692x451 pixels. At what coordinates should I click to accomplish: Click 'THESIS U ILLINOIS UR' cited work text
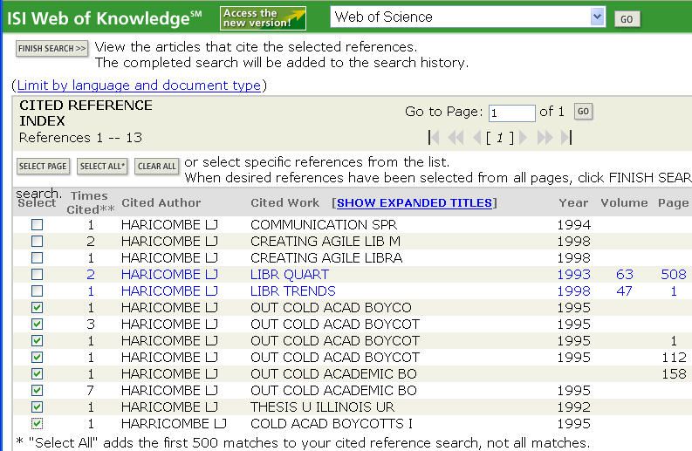pyautogui.click(x=323, y=407)
